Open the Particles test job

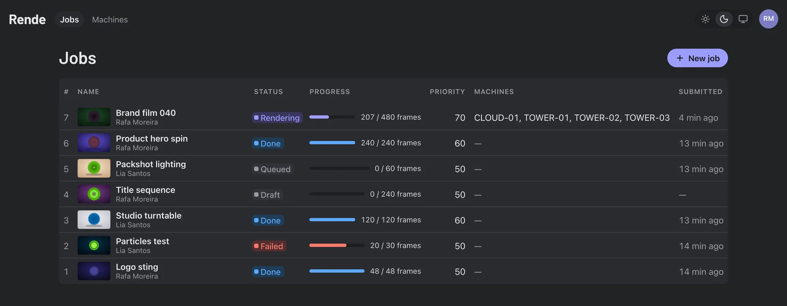pos(142,241)
